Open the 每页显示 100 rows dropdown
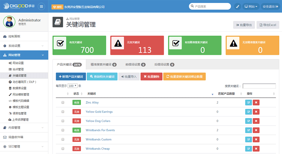Viewport: 282px width, 154px height. (x=73, y=86)
